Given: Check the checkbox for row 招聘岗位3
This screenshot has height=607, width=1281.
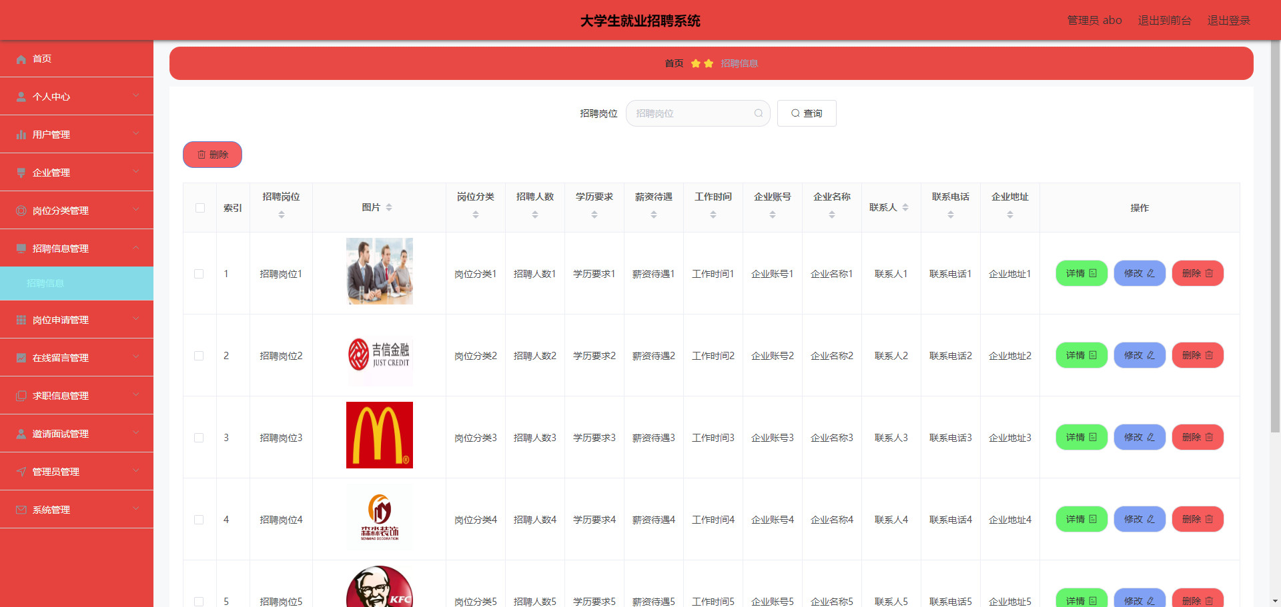Looking at the screenshot, I should pyautogui.click(x=199, y=438).
